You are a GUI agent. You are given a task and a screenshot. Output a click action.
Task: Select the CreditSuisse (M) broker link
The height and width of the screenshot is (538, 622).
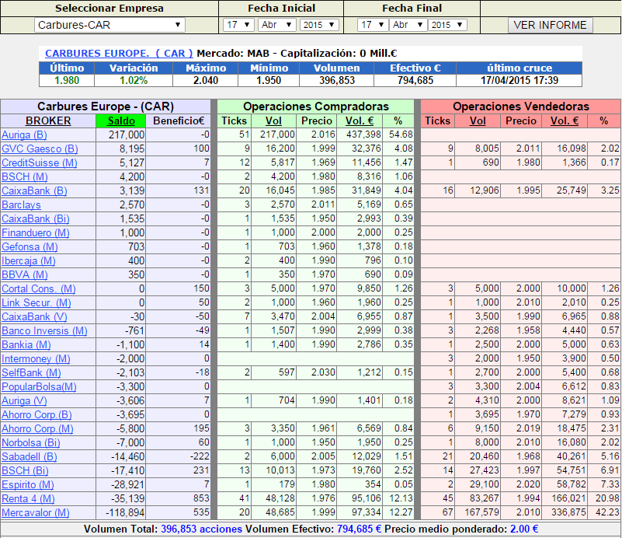coord(39,162)
